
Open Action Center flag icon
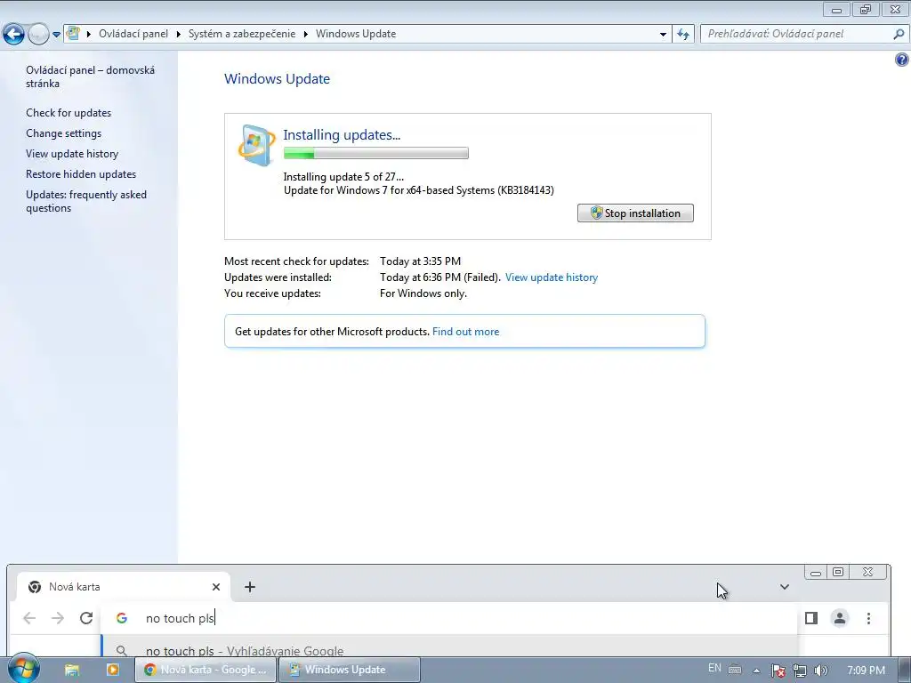click(778, 671)
